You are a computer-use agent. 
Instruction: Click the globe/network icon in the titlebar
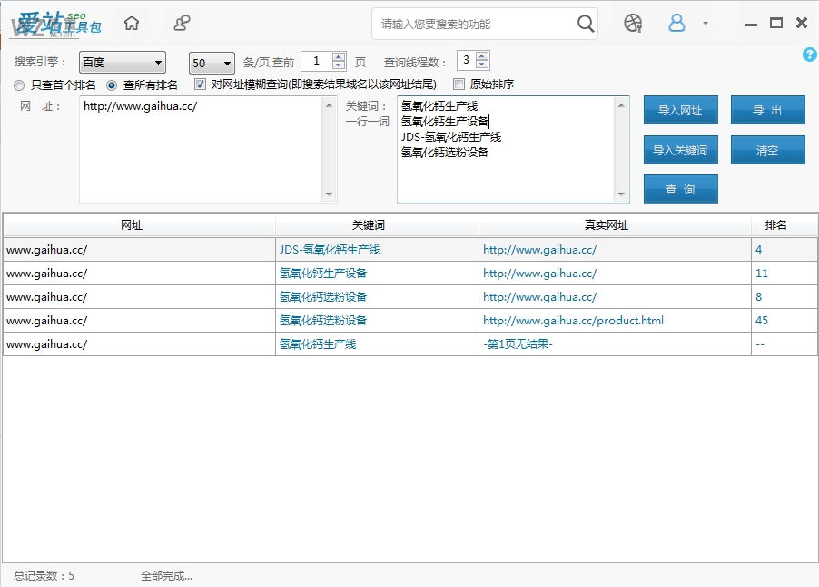634,23
